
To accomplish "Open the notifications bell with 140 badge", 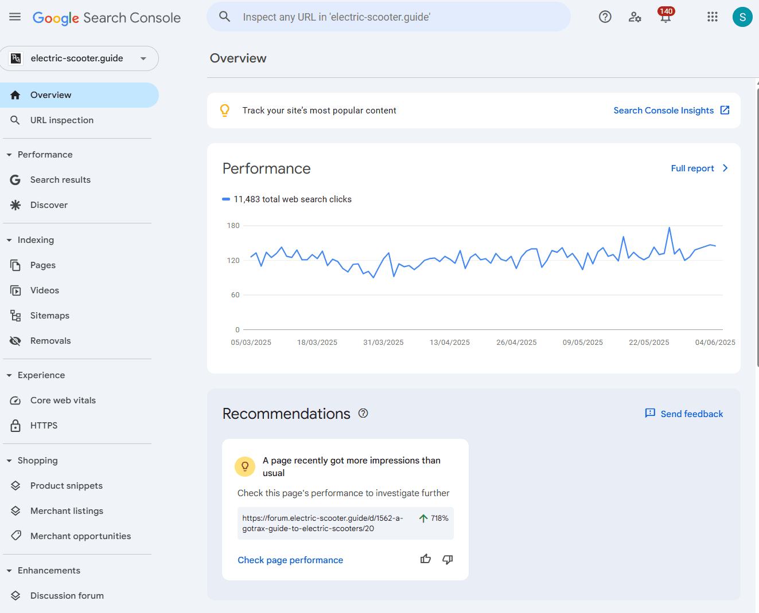I will [665, 17].
